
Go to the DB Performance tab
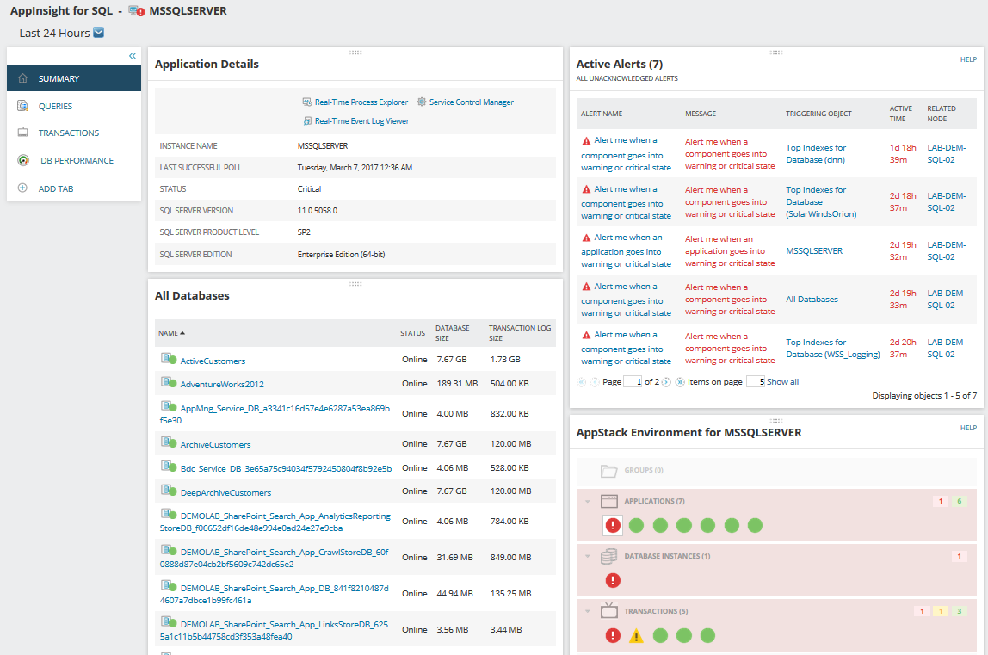click(77, 161)
